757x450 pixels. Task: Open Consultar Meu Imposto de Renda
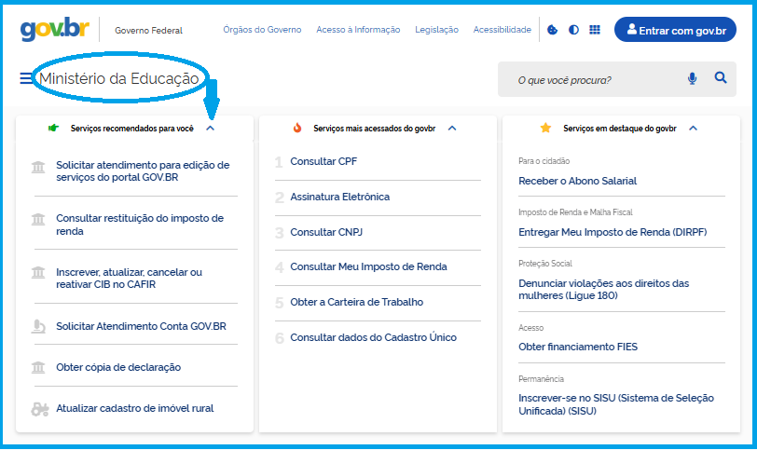pyautogui.click(x=368, y=266)
